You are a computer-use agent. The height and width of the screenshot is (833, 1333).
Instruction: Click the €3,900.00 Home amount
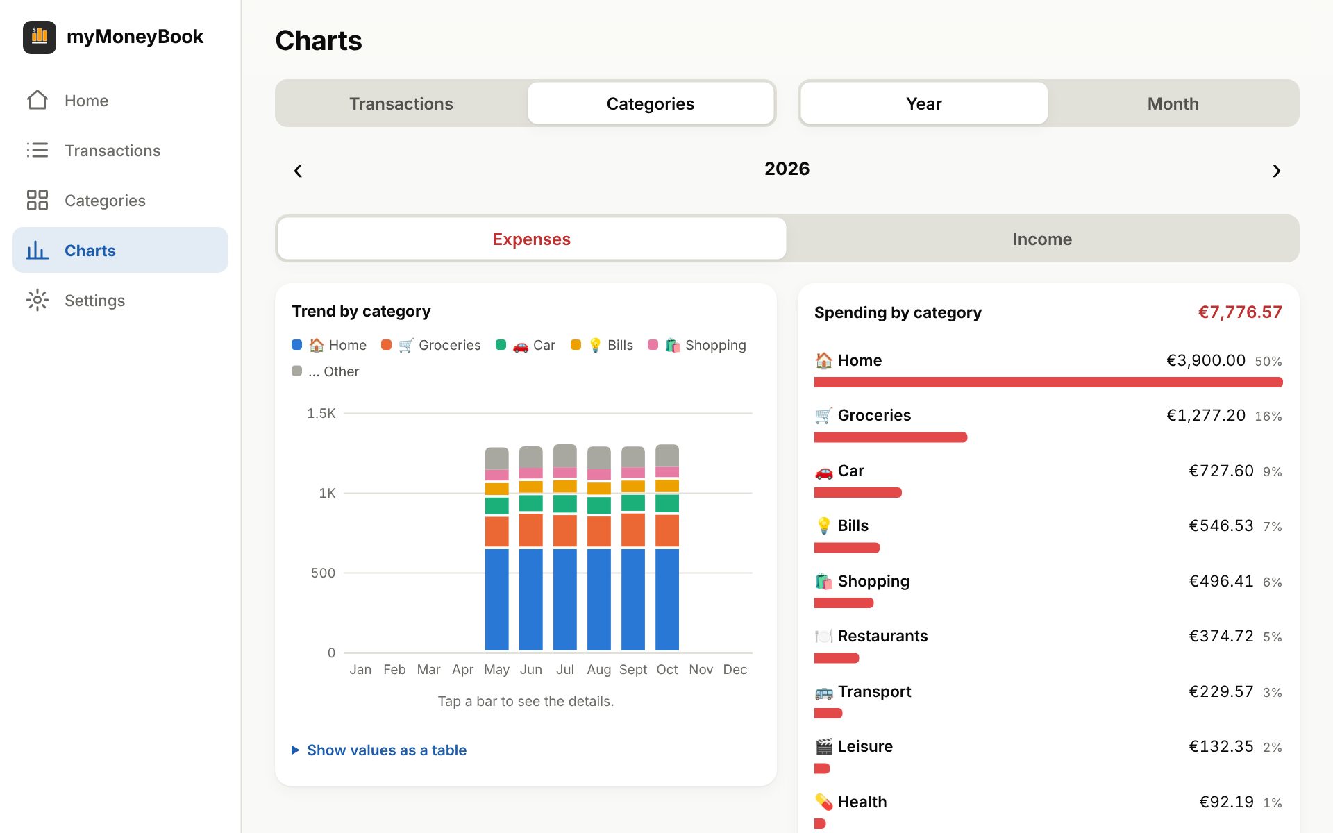[x=1206, y=360]
